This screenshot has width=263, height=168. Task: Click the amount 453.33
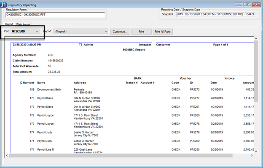(250, 89)
